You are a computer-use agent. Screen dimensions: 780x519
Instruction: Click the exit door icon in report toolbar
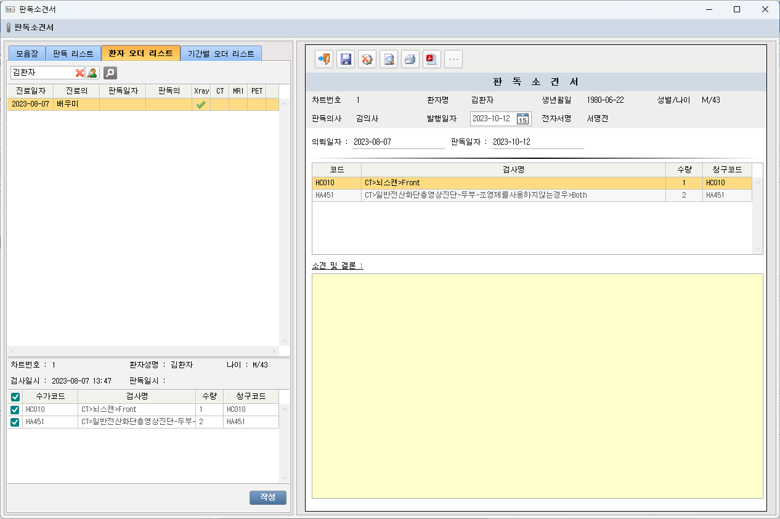point(324,59)
